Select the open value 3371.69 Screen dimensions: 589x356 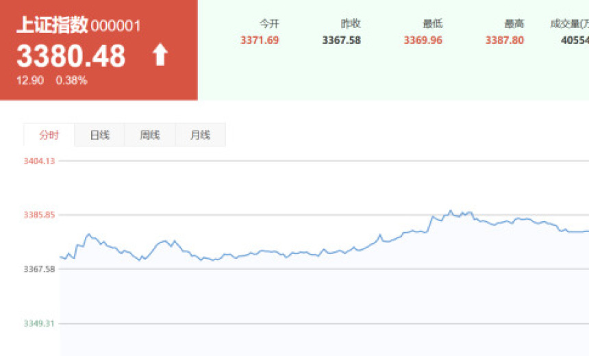tap(260, 40)
